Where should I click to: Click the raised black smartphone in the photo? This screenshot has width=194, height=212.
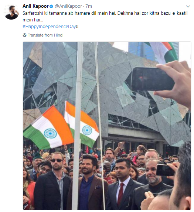pyautogui.click(x=153, y=79)
